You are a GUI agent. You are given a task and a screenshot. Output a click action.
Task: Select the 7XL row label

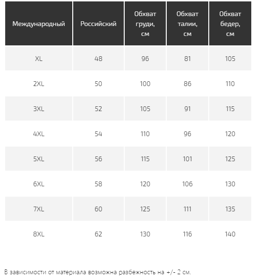tap(39, 209)
